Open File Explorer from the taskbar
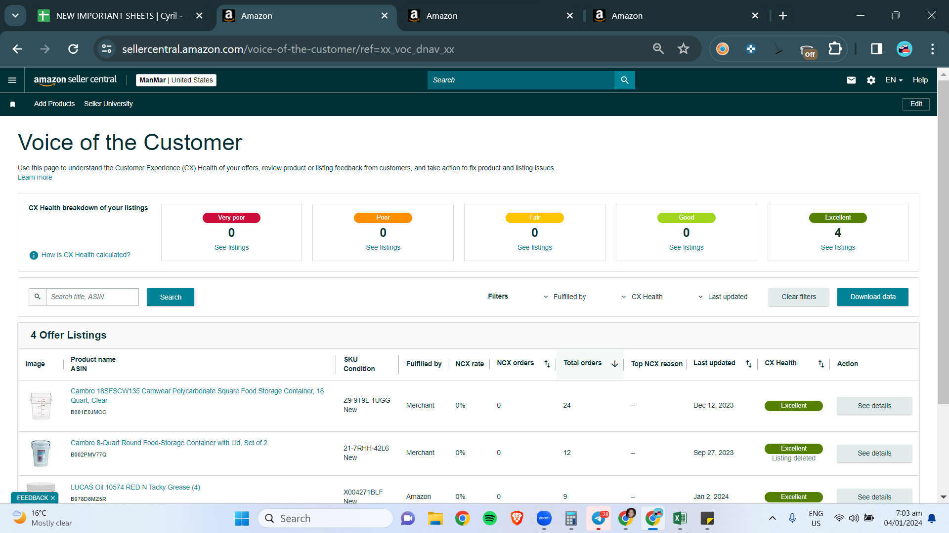Image resolution: width=949 pixels, height=533 pixels. coord(435,519)
